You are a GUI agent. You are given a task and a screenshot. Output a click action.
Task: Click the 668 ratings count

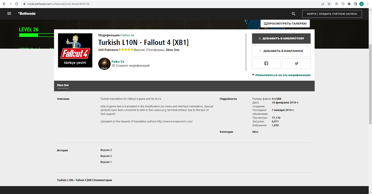(108, 50)
